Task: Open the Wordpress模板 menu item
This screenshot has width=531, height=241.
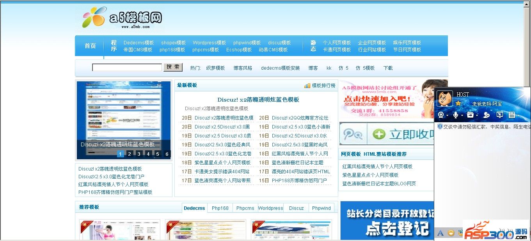Action: [x=209, y=43]
